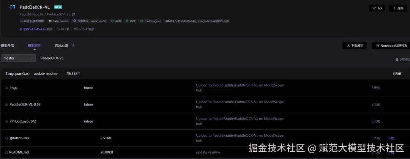Viewport: 410px width, 159px height.
Task: Click the README.md row update readme message
Action: 208,152
